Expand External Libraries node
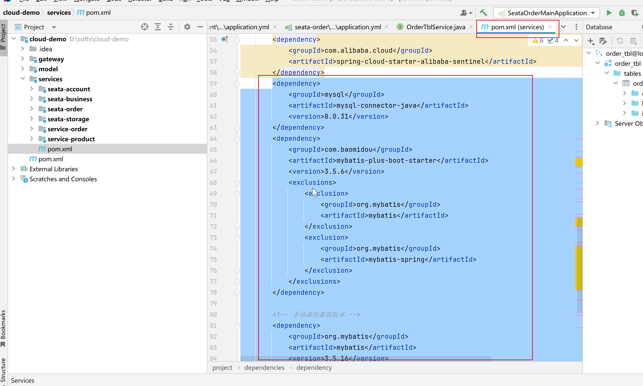 14,169
